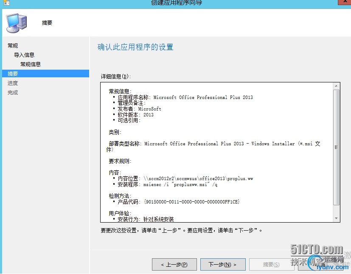This screenshot has width=351, height=274.
Task: Click the computer wizard icon in the header
Action: click(x=17, y=23)
